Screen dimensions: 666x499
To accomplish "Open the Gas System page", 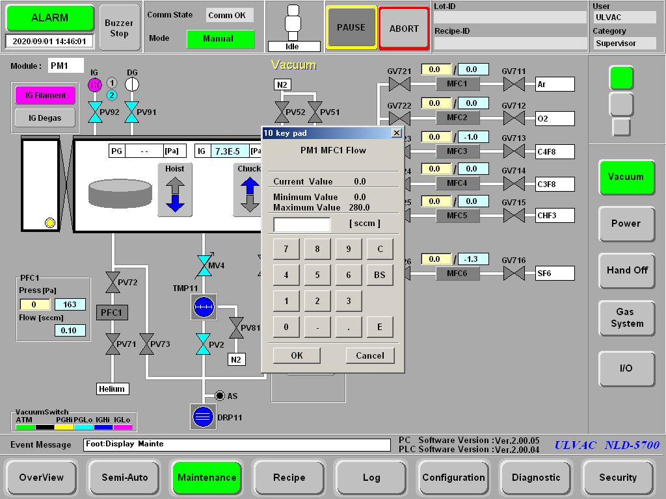I will 626,318.
